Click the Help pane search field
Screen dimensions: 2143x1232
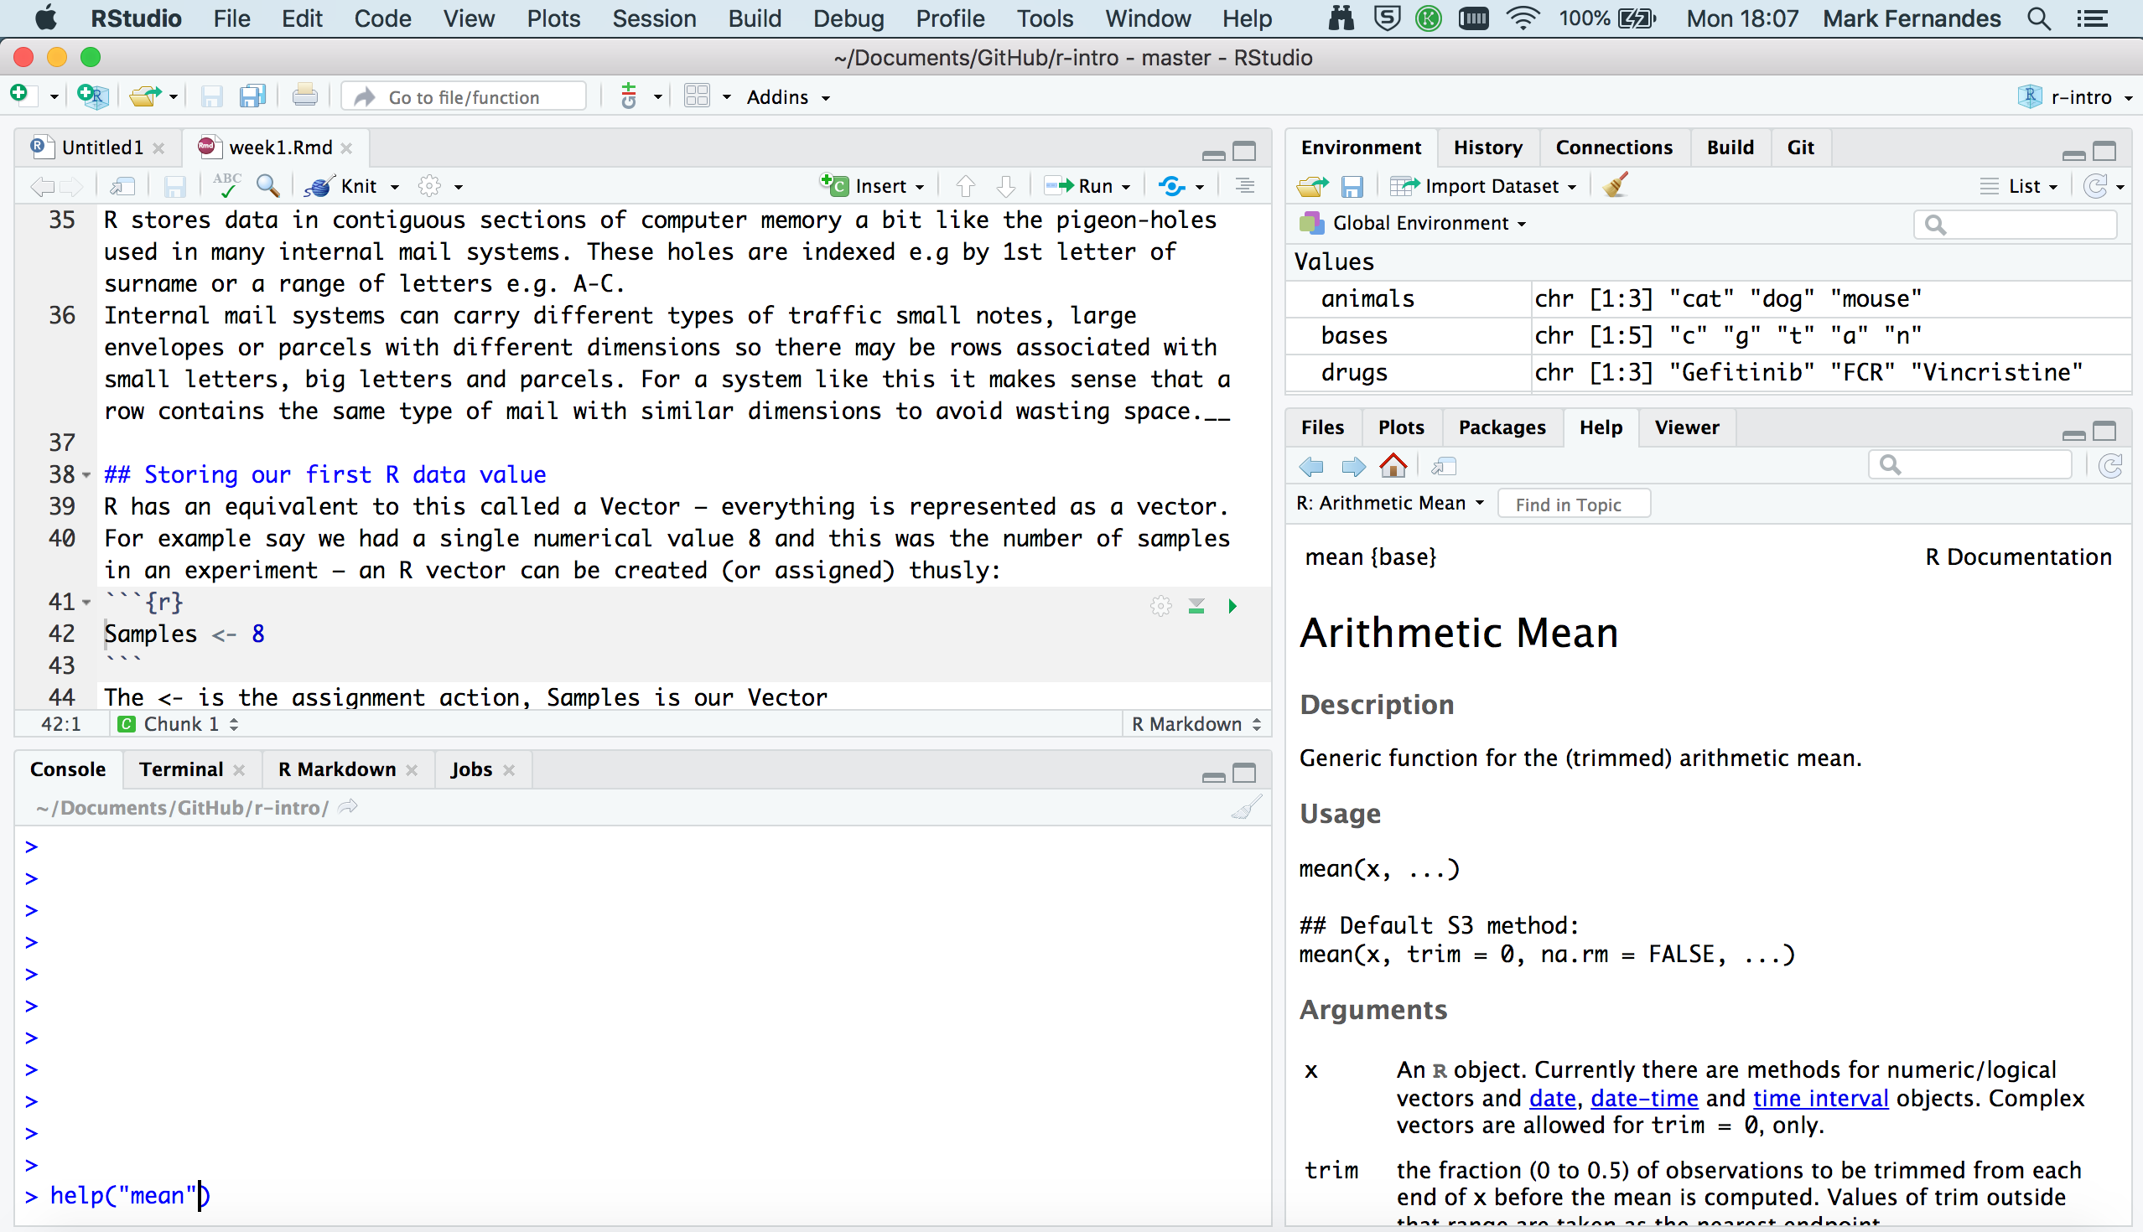point(1970,464)
